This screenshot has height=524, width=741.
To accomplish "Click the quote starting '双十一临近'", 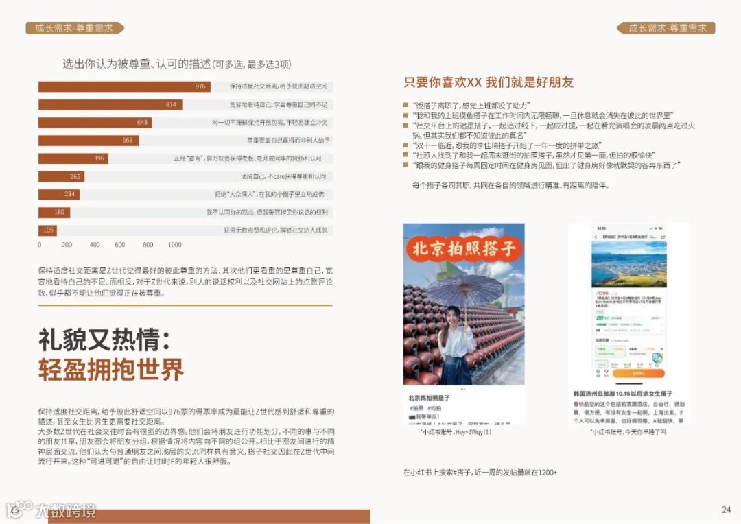I will pyautogui.click(x=507, y=145).
